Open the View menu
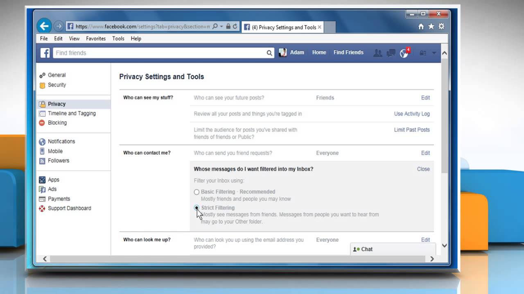The height and width of the screenshot is (294, 524). tap(74, 38)
